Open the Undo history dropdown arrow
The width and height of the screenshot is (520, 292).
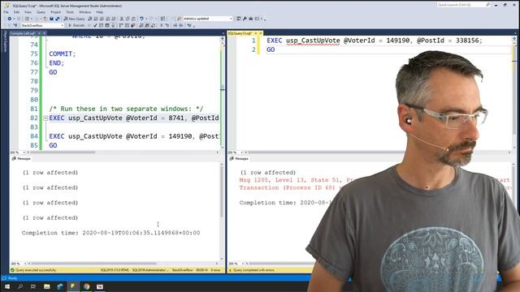(146, 19)
